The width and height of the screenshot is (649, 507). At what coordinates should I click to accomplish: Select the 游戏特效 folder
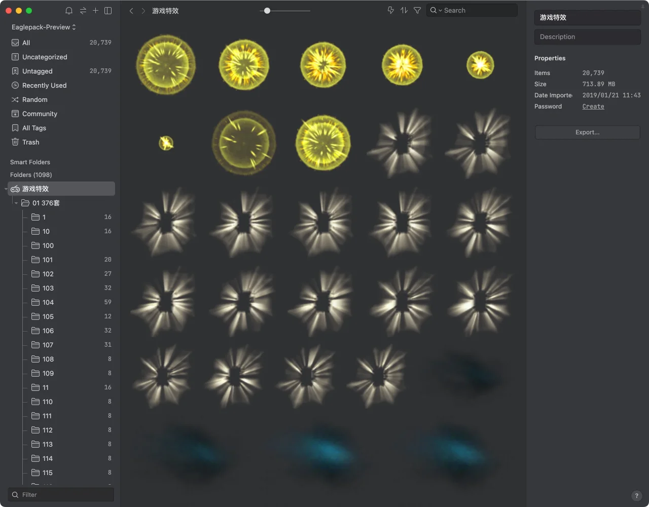(x=61, y=189)
